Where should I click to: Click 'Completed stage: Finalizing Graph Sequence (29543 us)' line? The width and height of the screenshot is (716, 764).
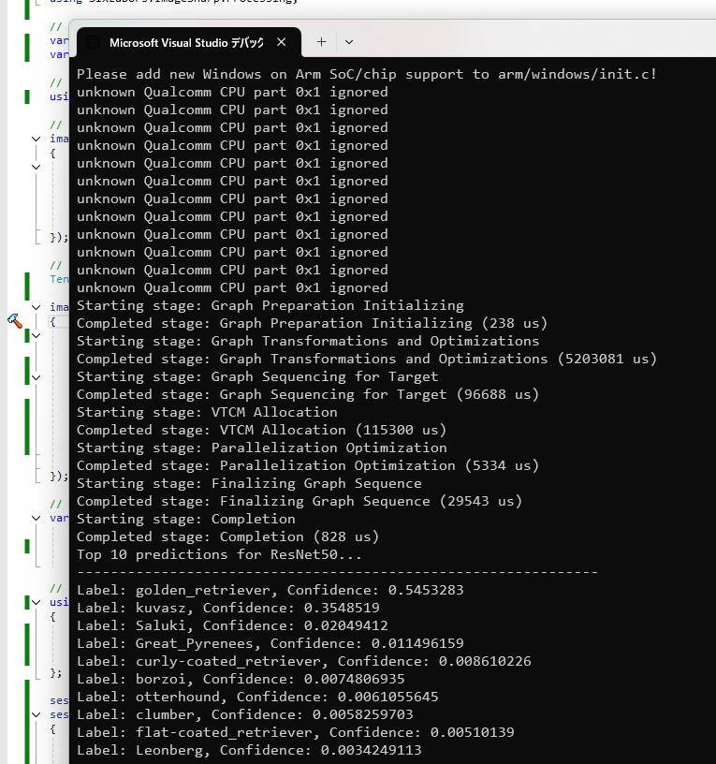click(x=300, y=501)
